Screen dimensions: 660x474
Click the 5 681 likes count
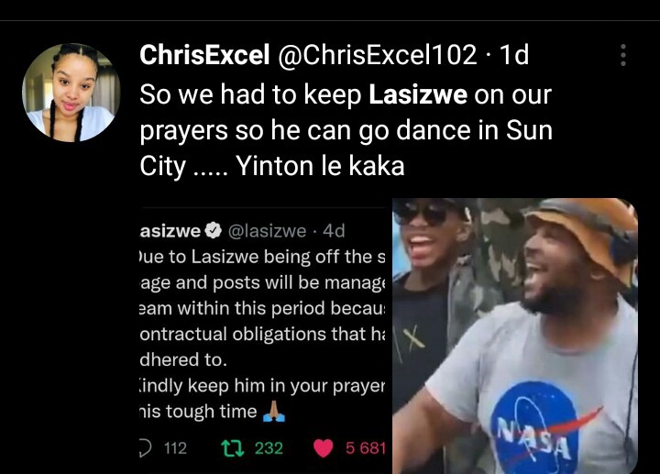(x=366, y=448)
